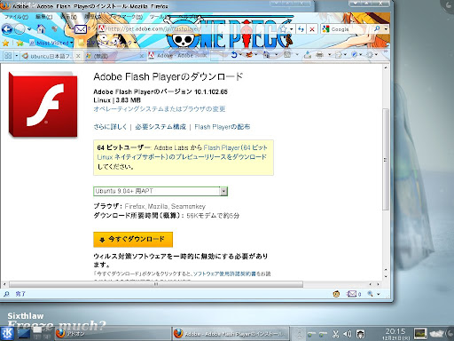Open the bookmarks star on bookmarks toolbar
Image resolution: width=454 pixels, height=341 pixels.
5,44
